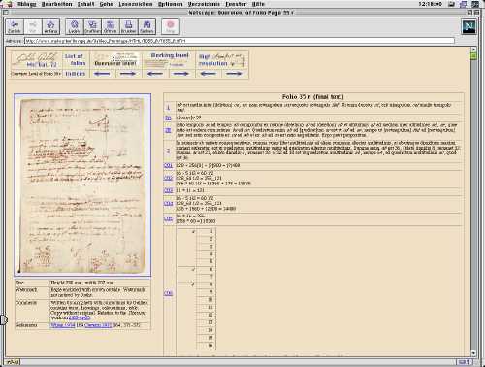Click the Drucken print toolbar button
The height and width of the screenshot is (367, 485).
[128, 27]
